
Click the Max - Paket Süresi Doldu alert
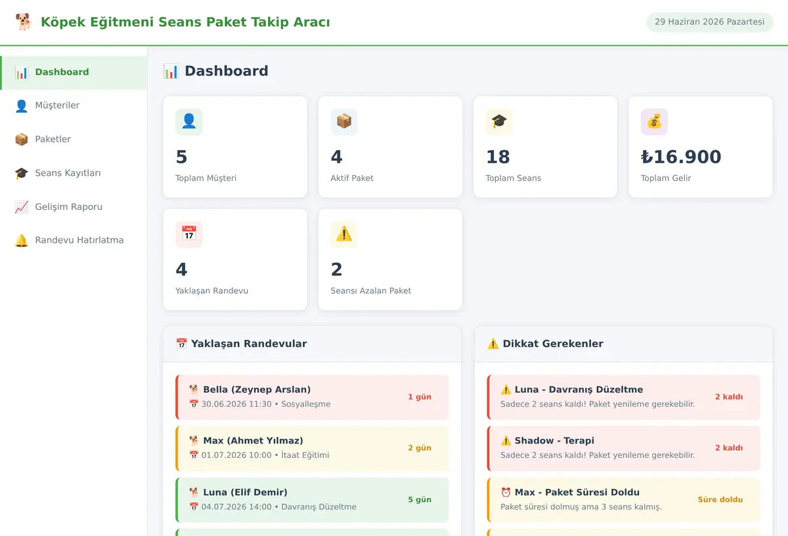(x=624, y=500)
